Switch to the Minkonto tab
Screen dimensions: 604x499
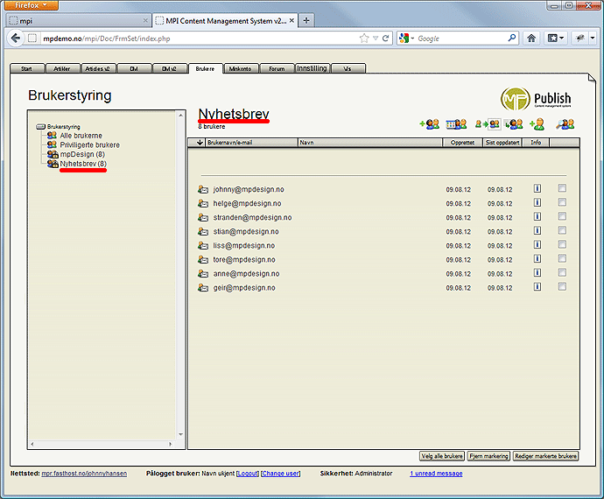tap(241, 68)
